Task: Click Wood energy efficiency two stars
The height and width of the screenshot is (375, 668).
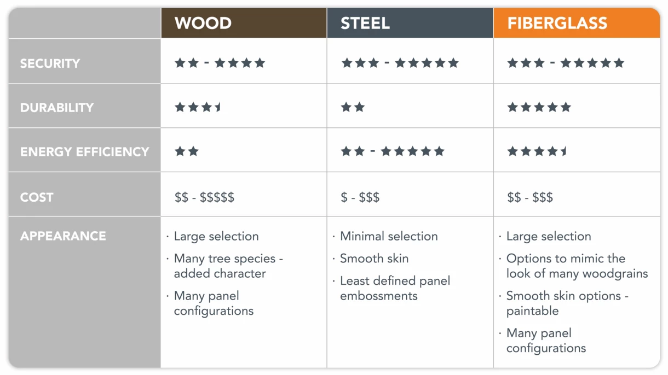Action: click(x=186, y=151)
